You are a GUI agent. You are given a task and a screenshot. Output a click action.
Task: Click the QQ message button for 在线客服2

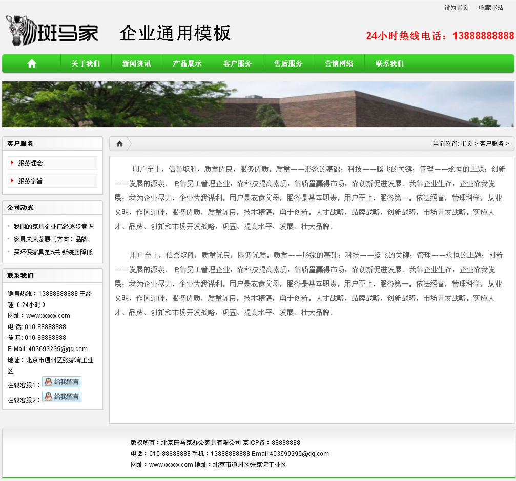(62, 397)
